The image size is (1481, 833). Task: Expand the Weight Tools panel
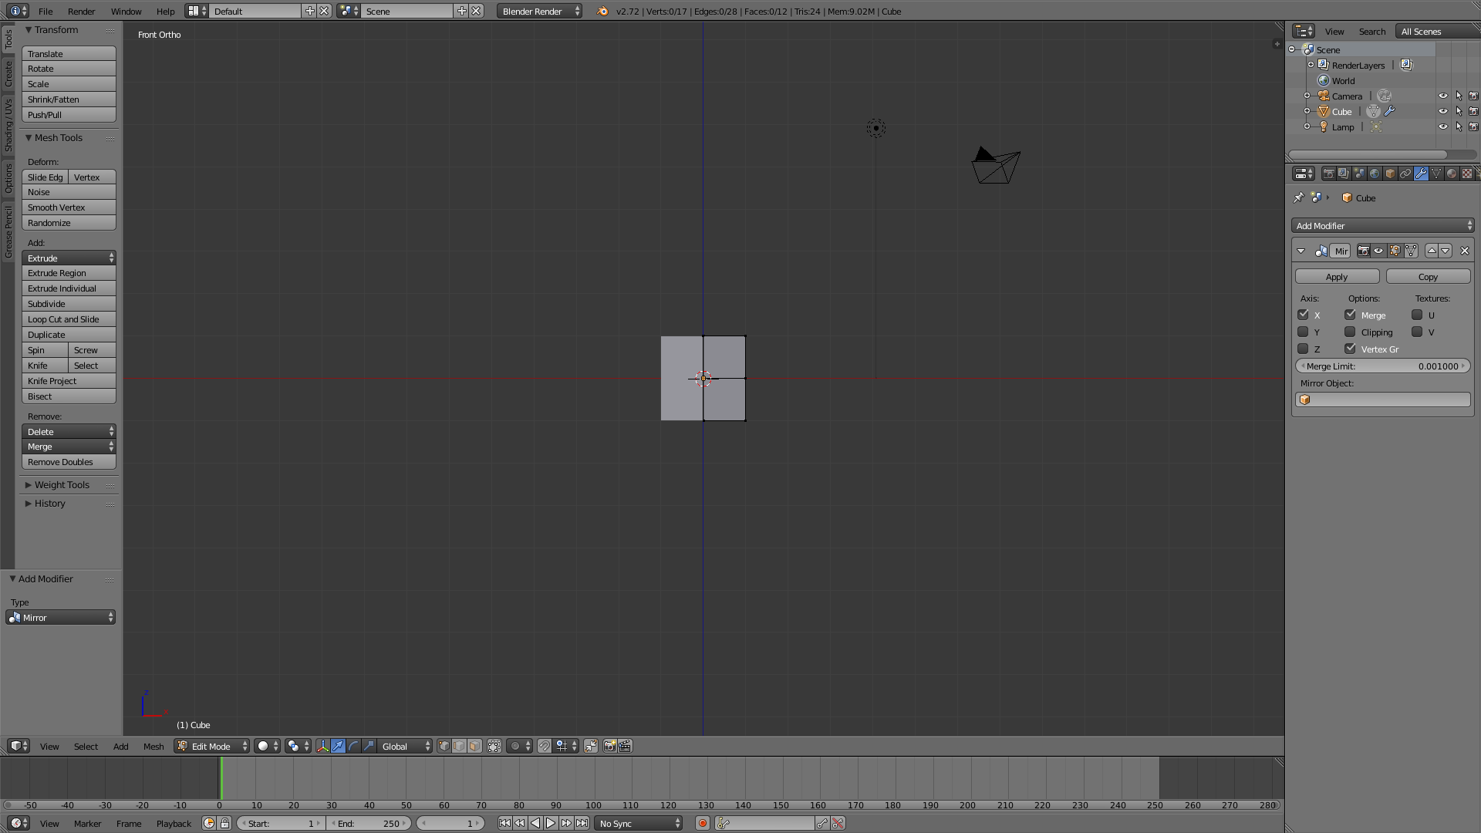click(62, 485)
